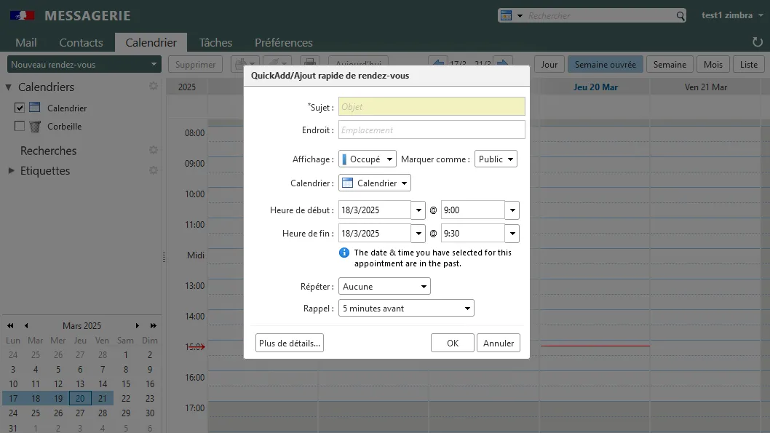Switch to Jour view

[x=549, y=64]
